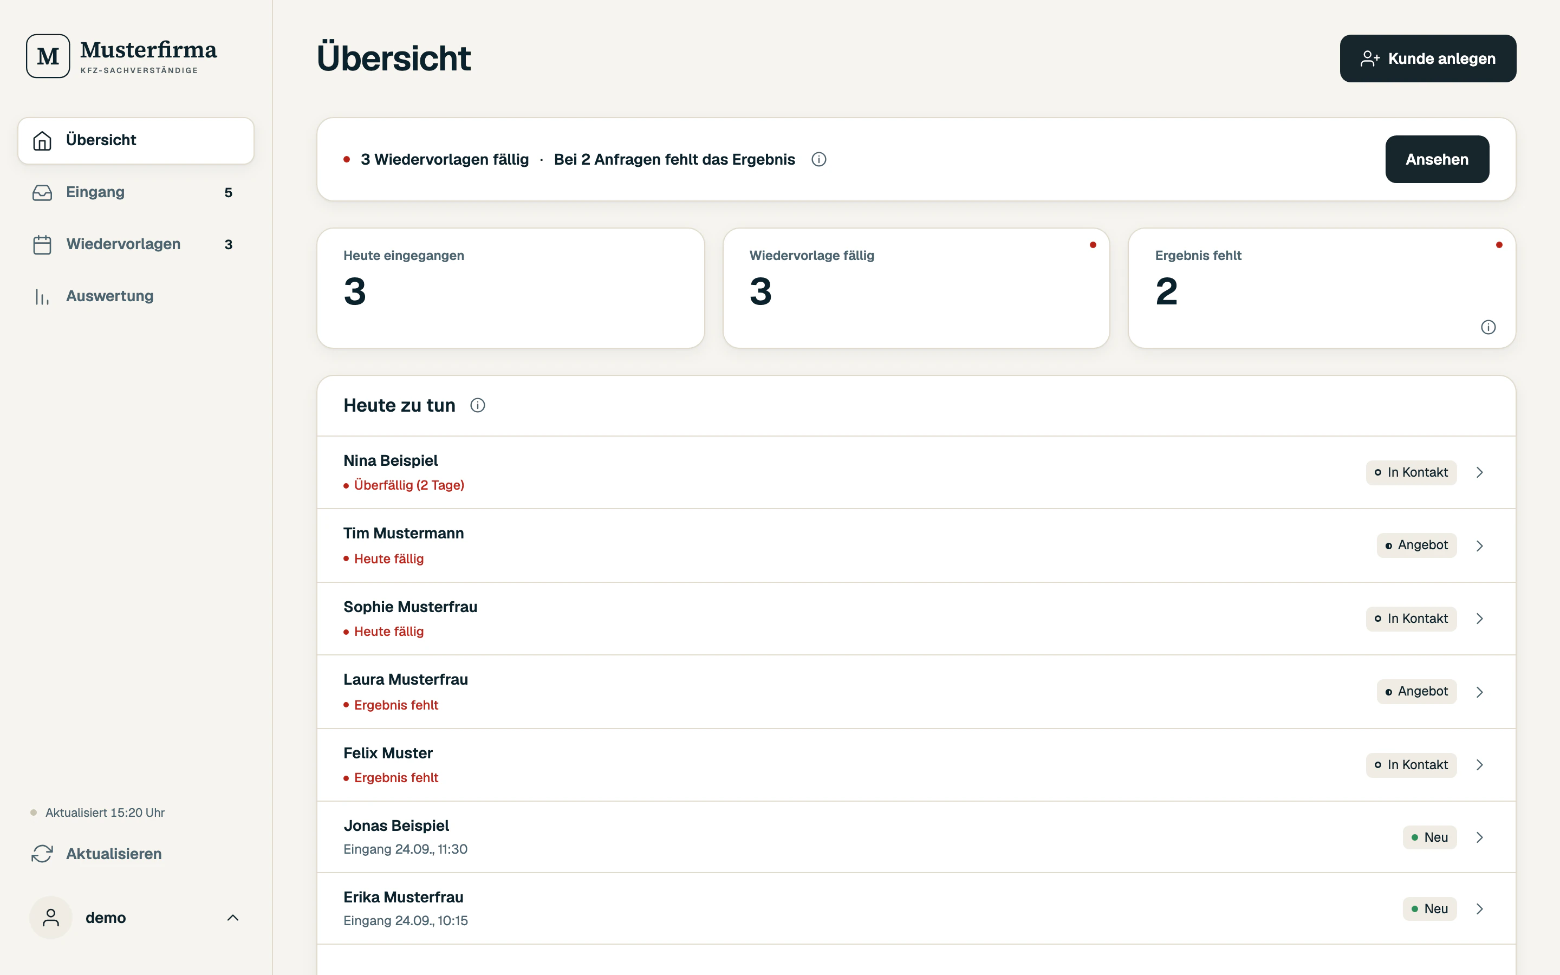The height and width of the screenshot is (975, 1560).
Task: Click the Eingang 24.09., 11:30 text
Action: [406, 849]
